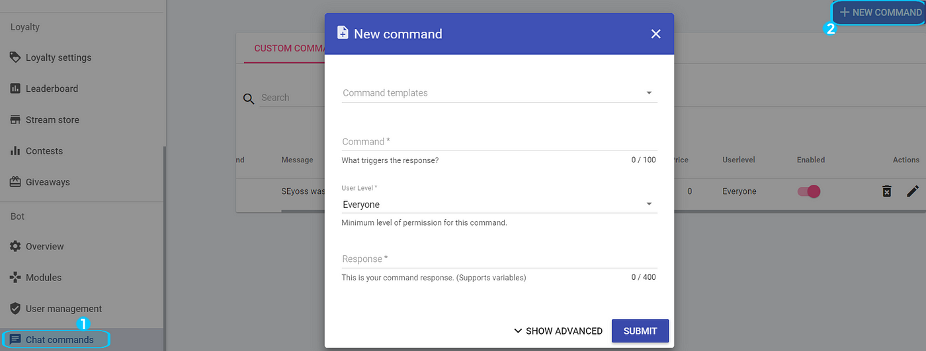Delete the command with trash icon
926x351 pixels.
886,191
